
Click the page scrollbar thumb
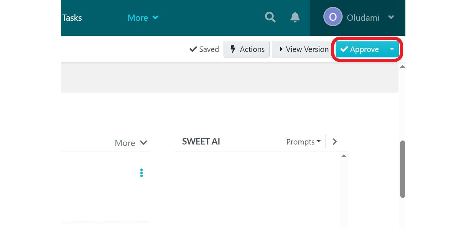(x=402, y=169)
